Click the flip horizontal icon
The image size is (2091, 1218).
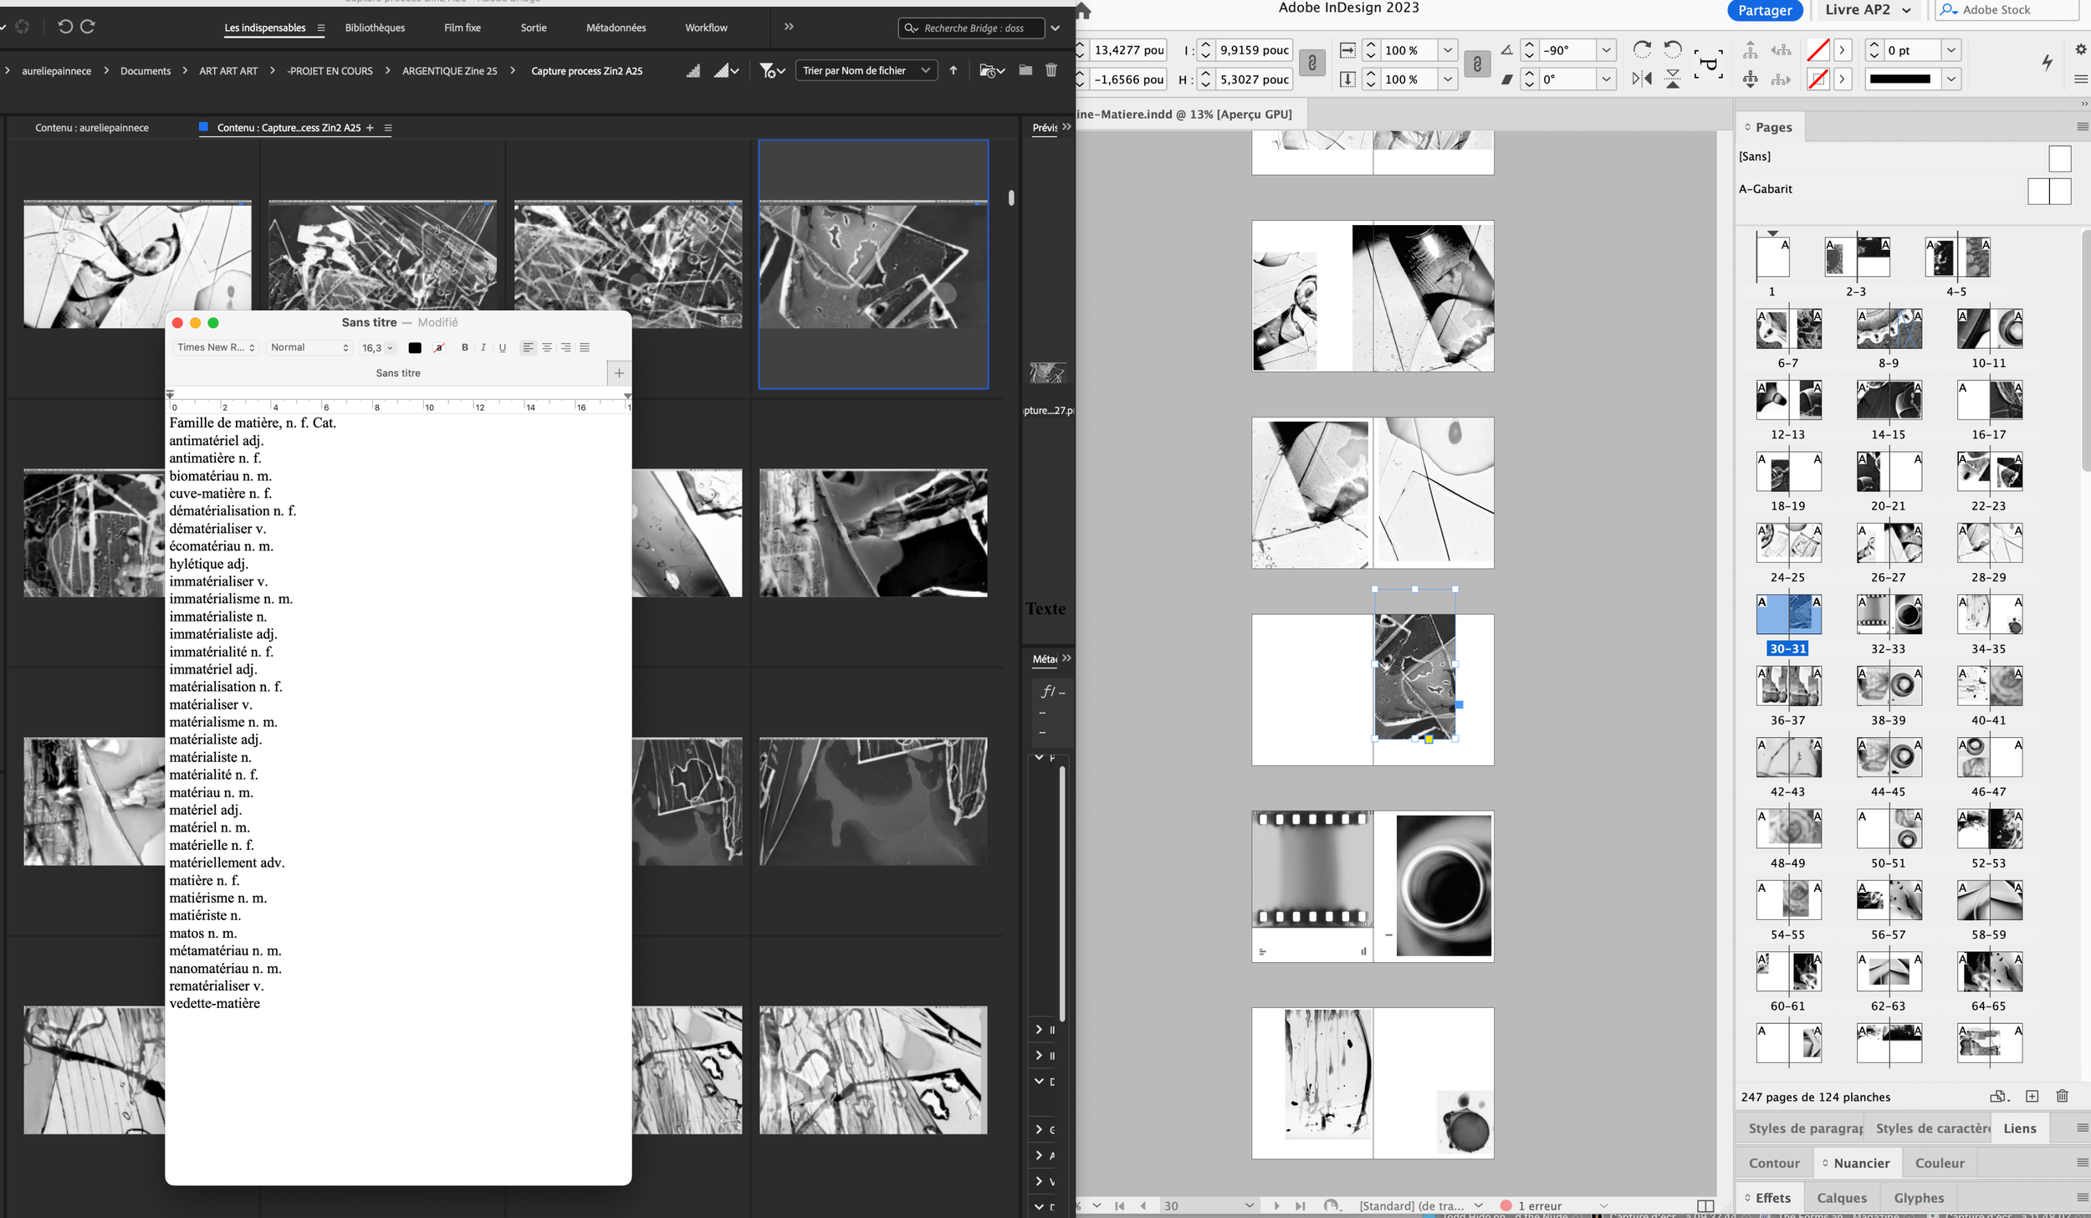(1641, 79)
